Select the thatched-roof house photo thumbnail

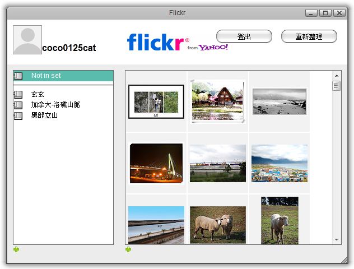(217, 101)
